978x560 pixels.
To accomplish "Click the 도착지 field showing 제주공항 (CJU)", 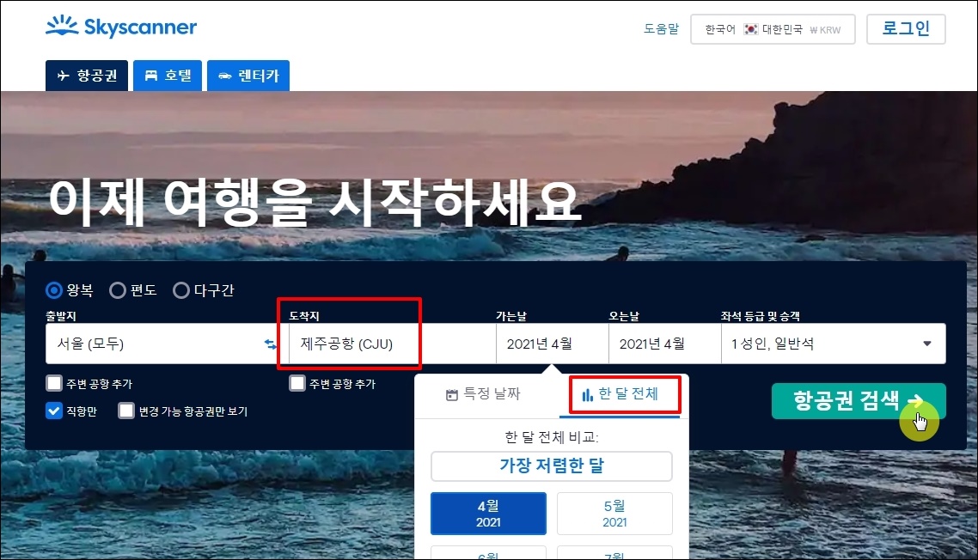I will (393, 344).
